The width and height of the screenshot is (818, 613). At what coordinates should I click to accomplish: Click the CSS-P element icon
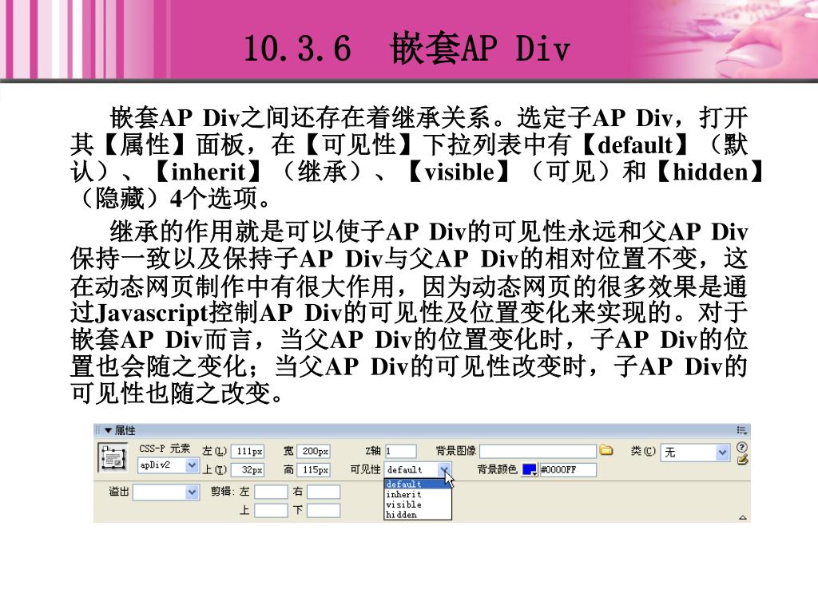pyautogui.click(x=113, y=459)
